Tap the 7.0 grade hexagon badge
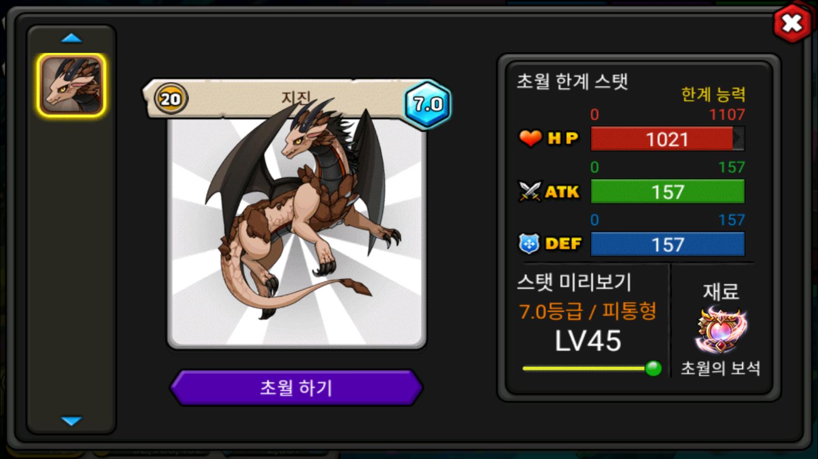818x459 pixels. click(428, 104)
